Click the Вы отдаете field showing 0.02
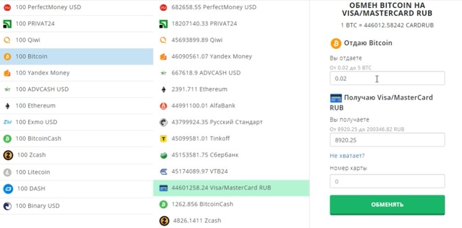The image size is (462, 228). (x=387, y=78)
